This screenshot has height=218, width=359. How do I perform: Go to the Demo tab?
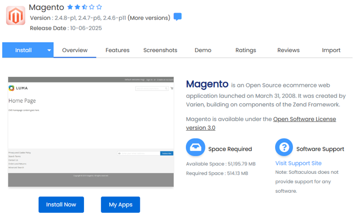(x=203, y=51)
